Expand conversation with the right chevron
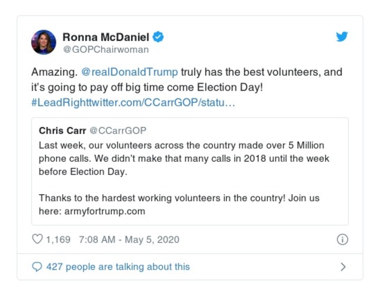The height and width of the screenshot is (297, 380). tap(343, 267)
